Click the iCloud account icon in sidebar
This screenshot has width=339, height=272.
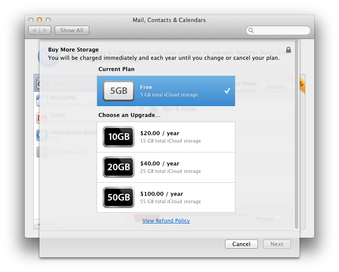[x=42, y=83]
